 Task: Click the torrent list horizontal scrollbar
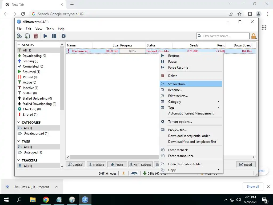115,157
